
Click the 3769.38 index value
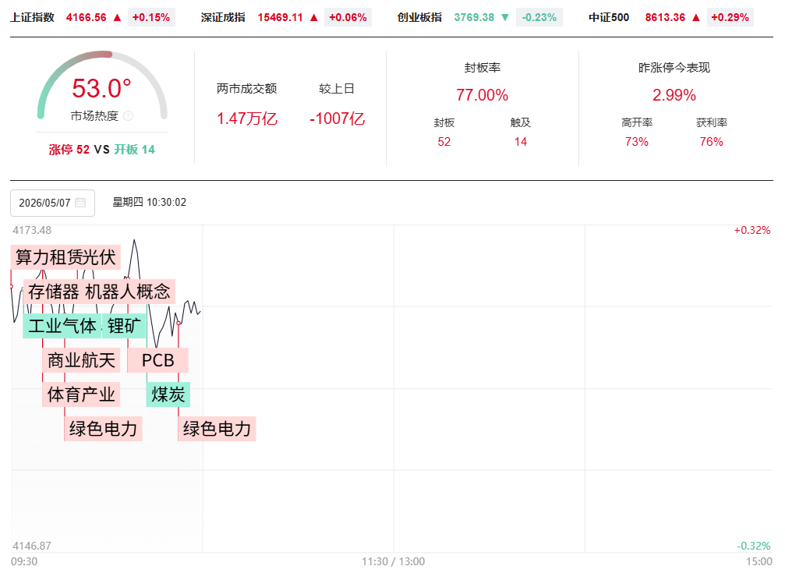coord(474,17)
